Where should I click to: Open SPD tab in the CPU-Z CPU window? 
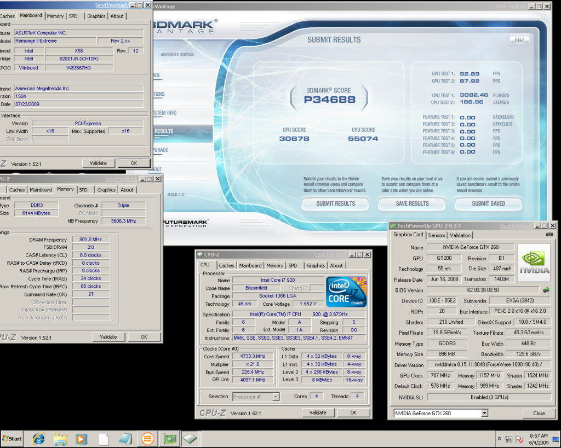293,265
